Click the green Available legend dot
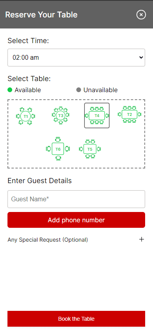Image resolution: width=153 pixels, height=333 pixels. tap(10, 90)
